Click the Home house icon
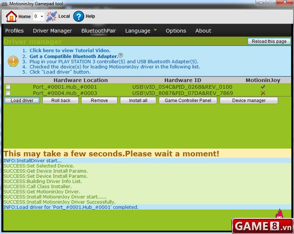 [11, 17]
